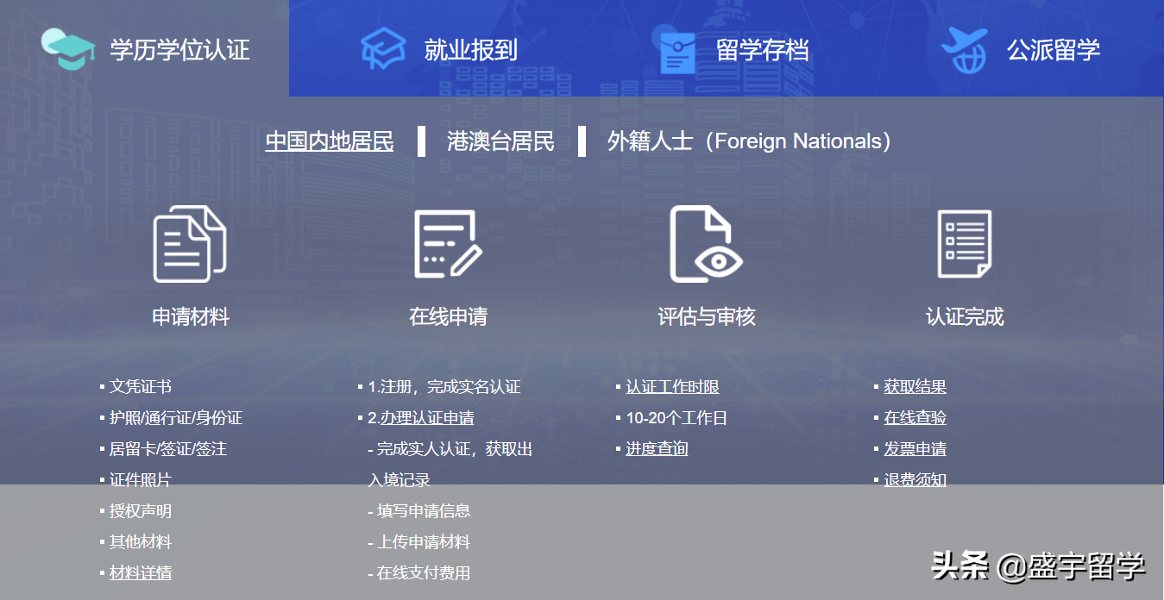
Task: Open the 在线查验 link
Action: 915,418
